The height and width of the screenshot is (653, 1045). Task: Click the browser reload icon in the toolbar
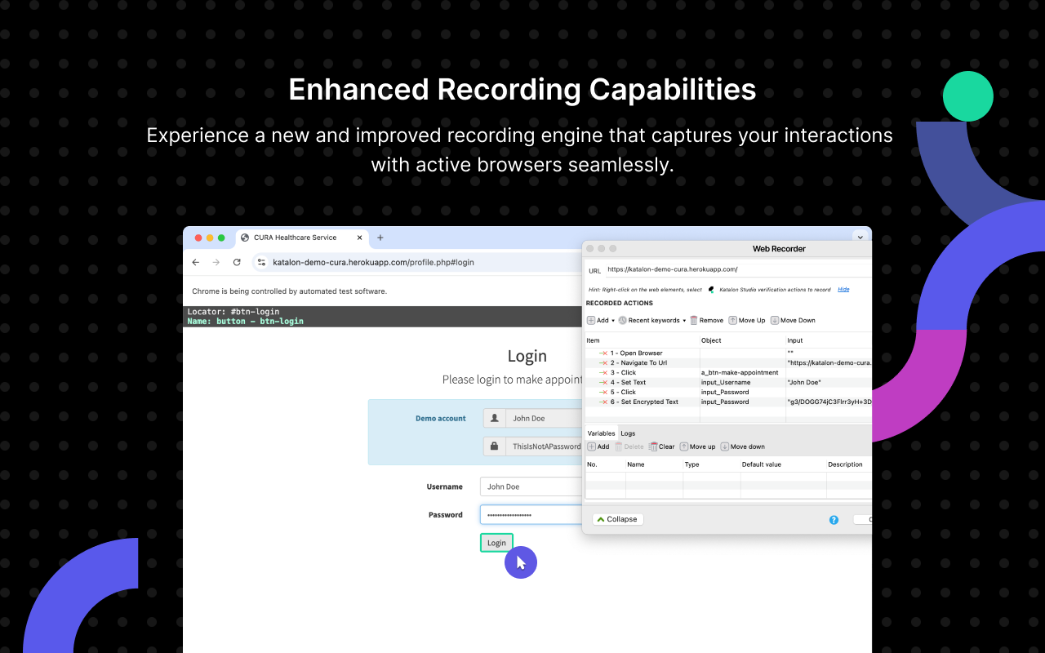tap(238, 262)
